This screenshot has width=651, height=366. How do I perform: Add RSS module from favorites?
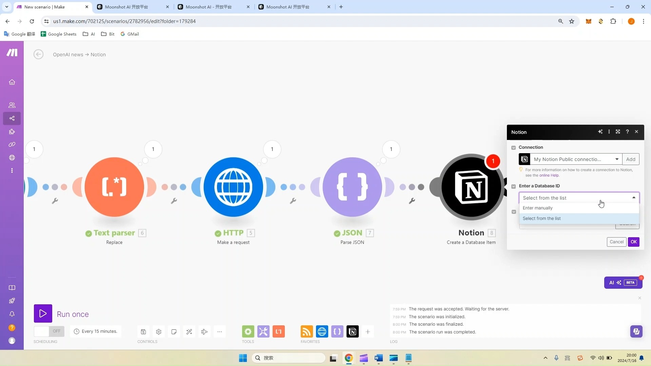(x=307, y=331)
